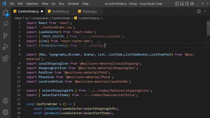Screen dimensions: 210x118
Task: Click 'shipInfo' on line 19
Action: click(x=52, y=108)
